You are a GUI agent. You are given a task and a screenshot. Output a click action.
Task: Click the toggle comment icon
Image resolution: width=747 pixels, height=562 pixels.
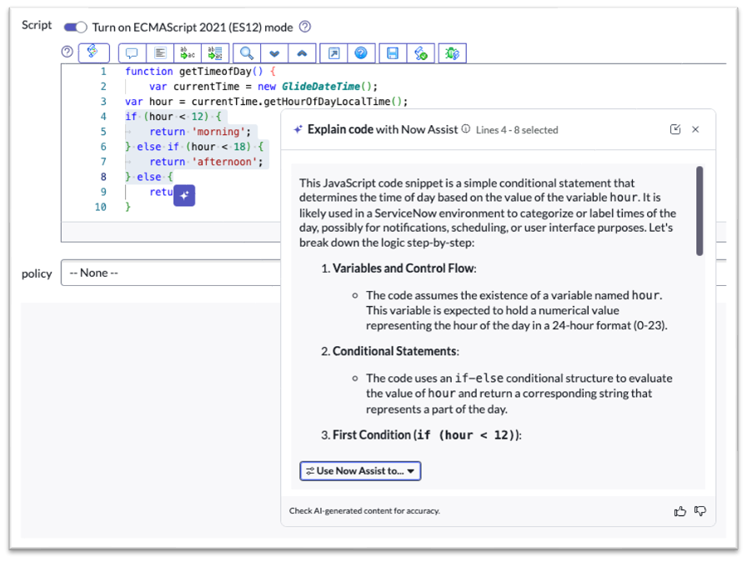pyautogui.click(x=132, y=53)
